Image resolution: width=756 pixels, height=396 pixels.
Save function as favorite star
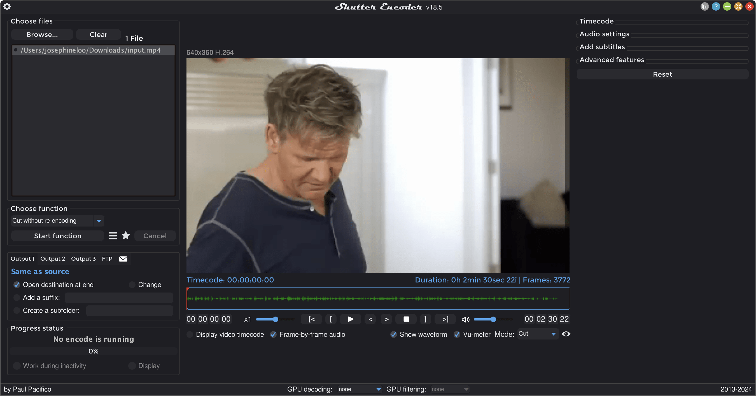[126, 235]
